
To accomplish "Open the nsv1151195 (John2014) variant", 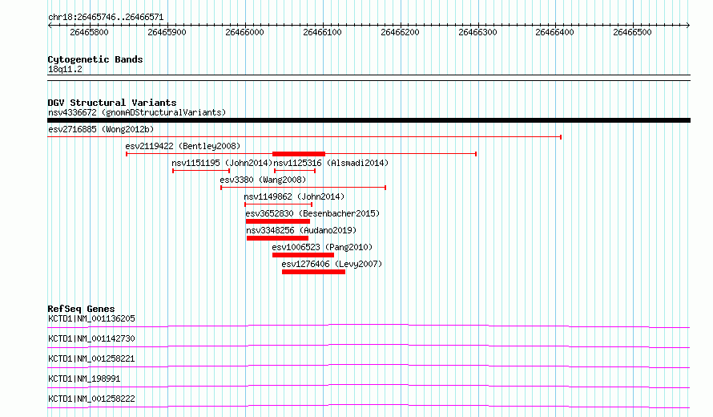I will pyautogui.click(x=222, y=163).
